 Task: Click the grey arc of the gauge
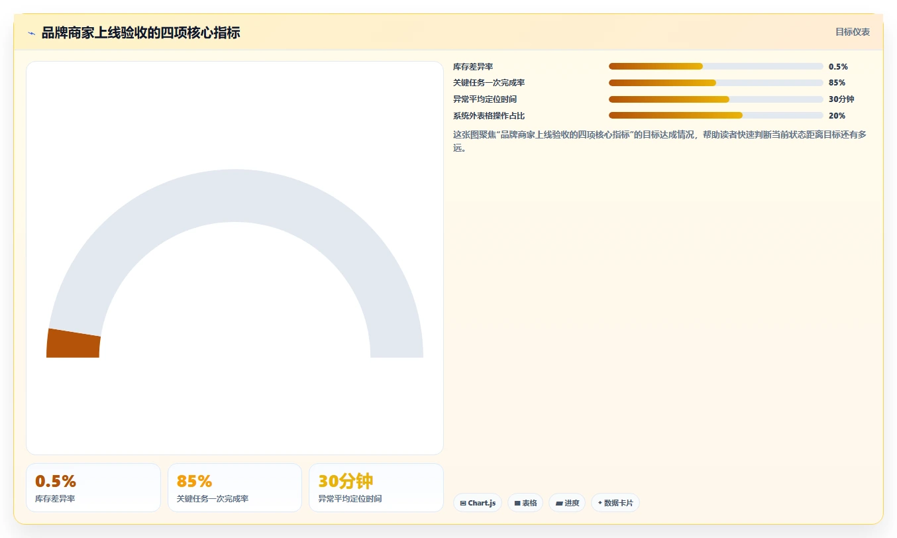[235, 195]
